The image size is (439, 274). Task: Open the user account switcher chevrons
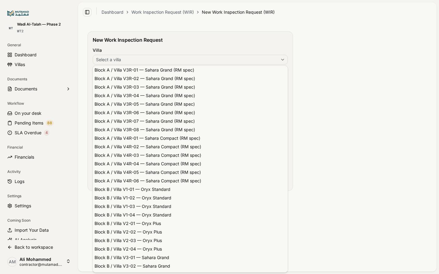(x=68, y=262)
